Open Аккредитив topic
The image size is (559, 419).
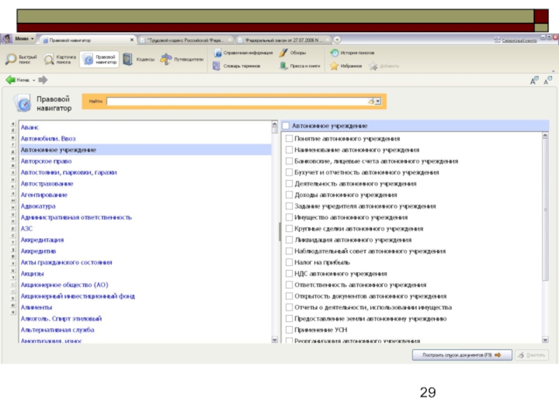[x=38, y=251]
